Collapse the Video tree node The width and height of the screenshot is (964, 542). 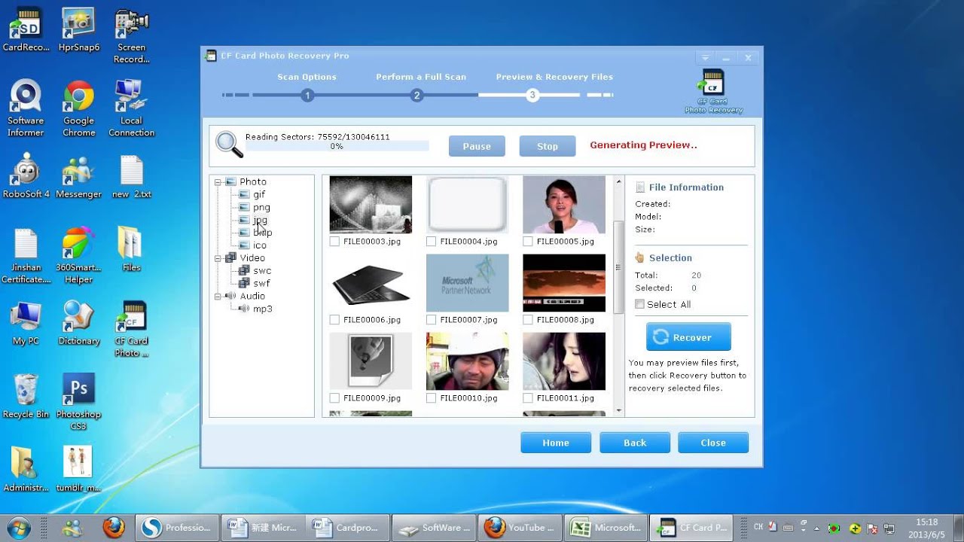tap(218, 258)
